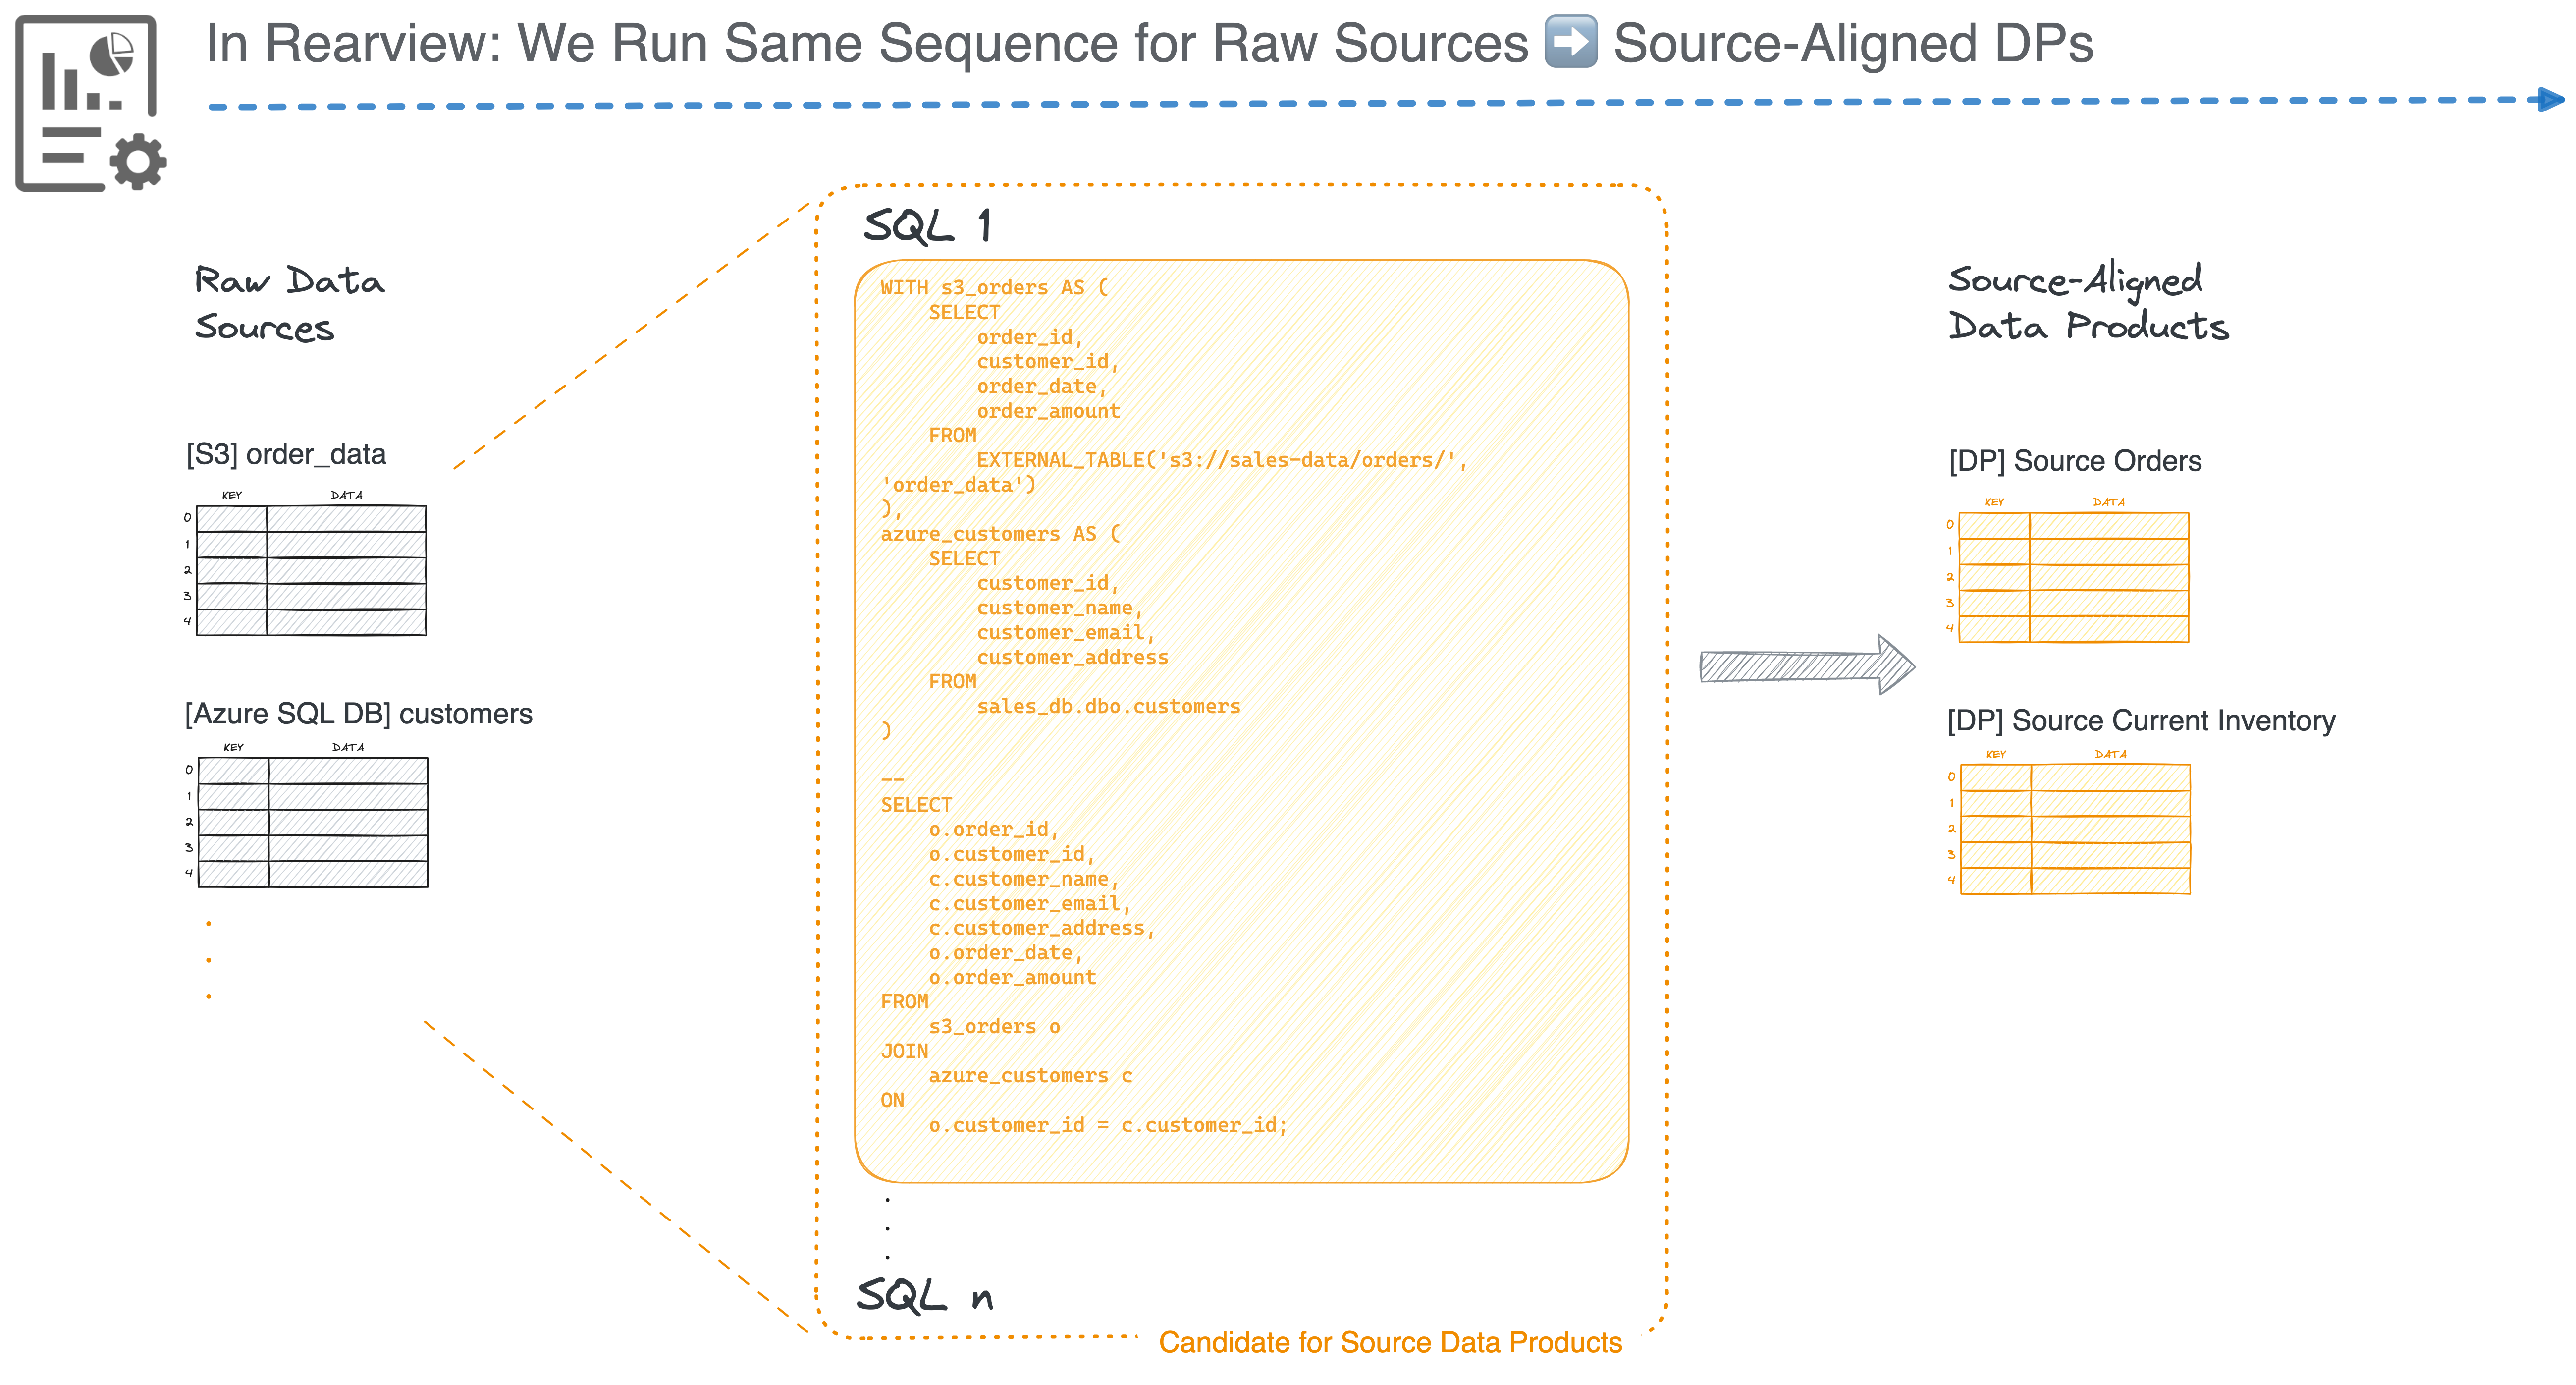The height and width of the screenshot is (1385, 2576).
Task: Select the [S3] order_data table thumbnail
Action: [305, 563]
